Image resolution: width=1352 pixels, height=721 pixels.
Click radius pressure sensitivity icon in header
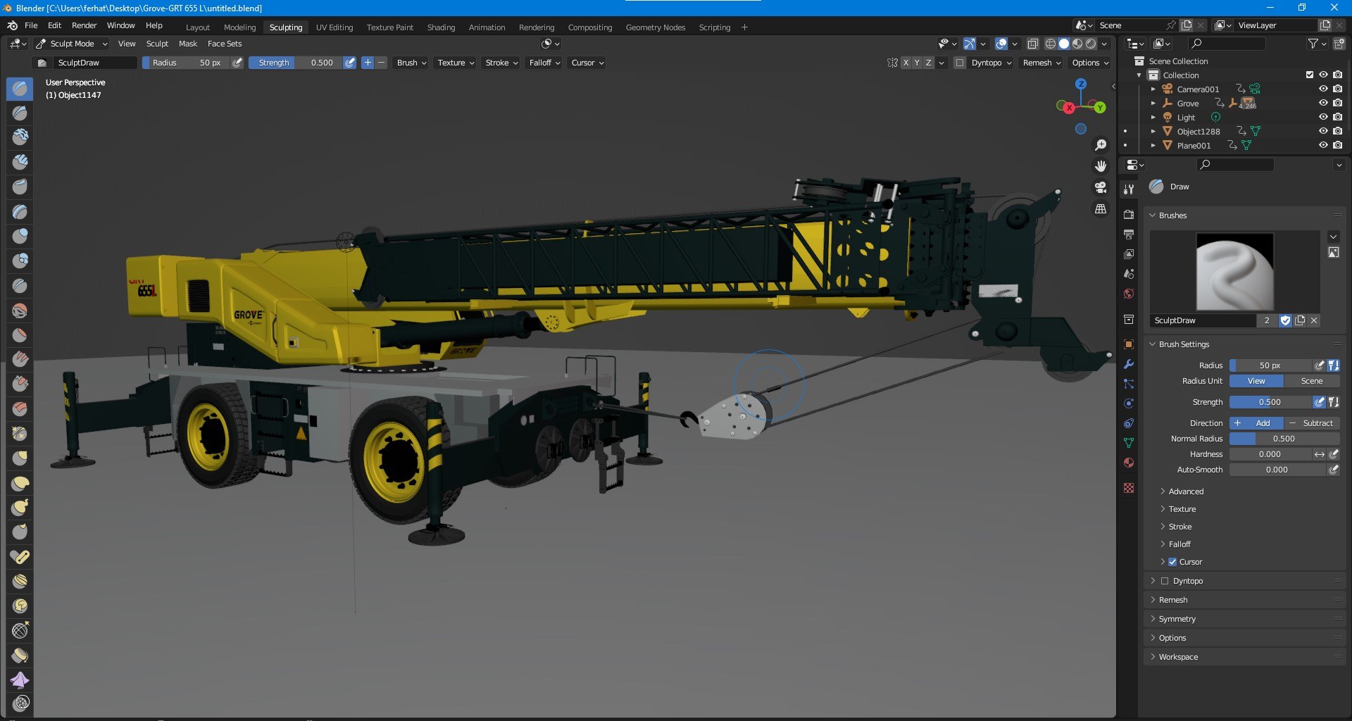click(x=237, y=63)
